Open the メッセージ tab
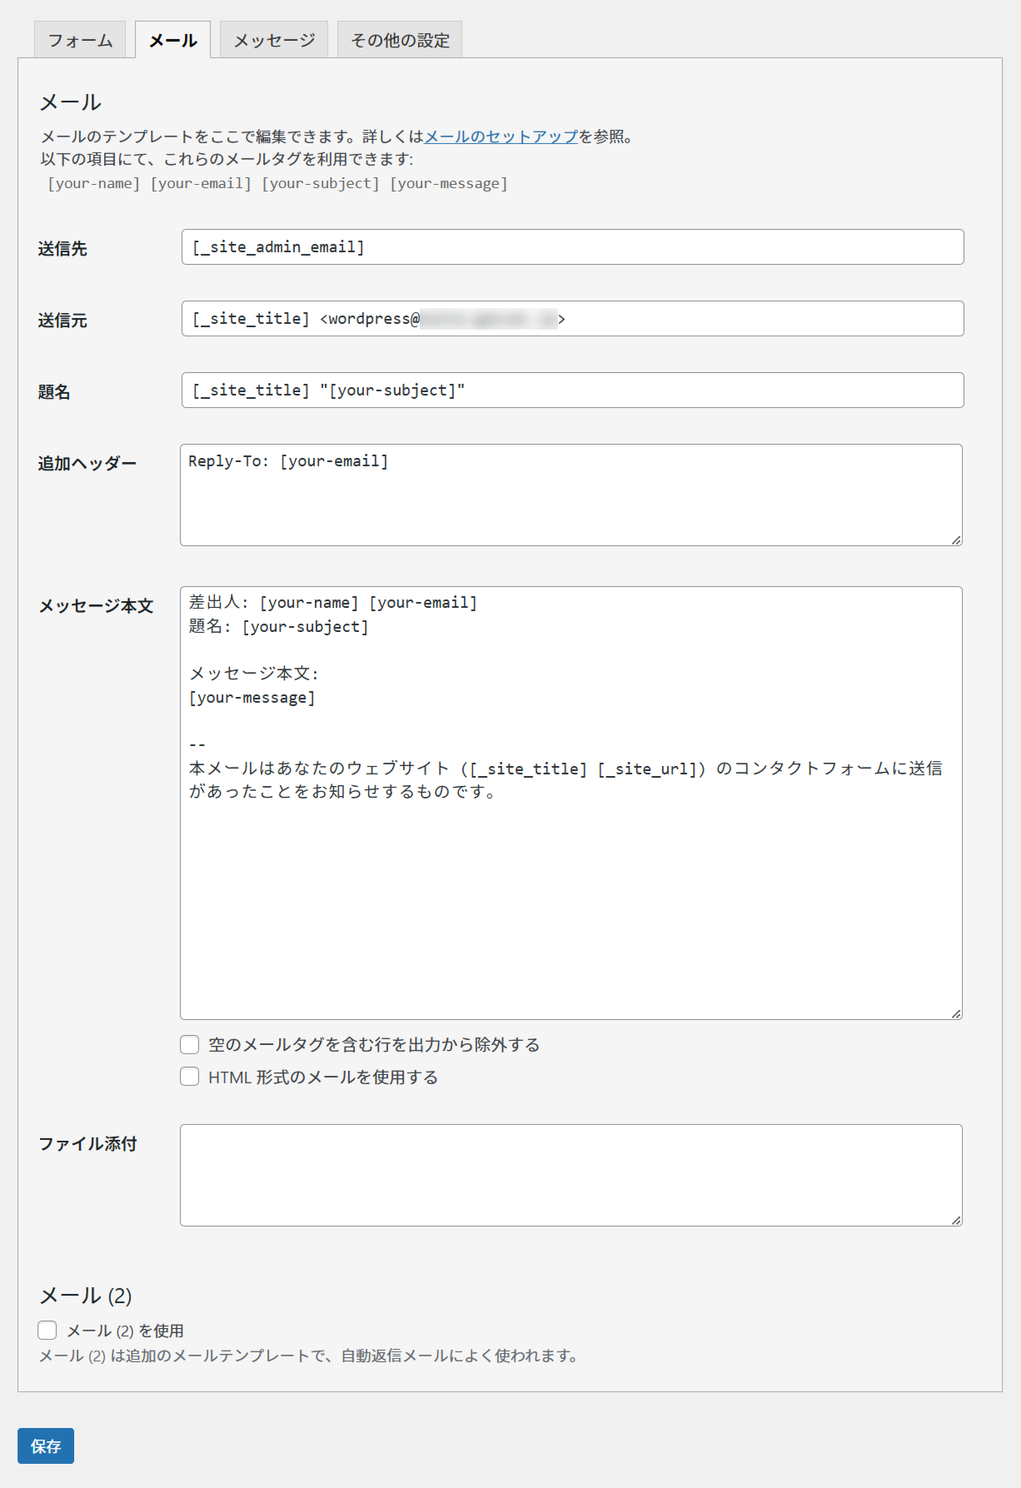The height and width of the screenshot is (1488, 1021). pyautogui.click(x=274, y=40)
